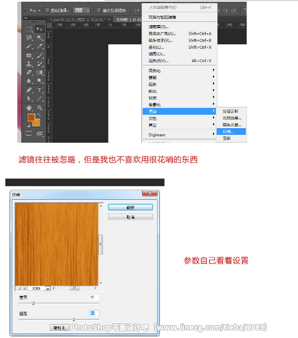The width and height of the screenshot is (298, 338).
Task: Choose 自适应广角(A)... menu entry
Action: 179,34
